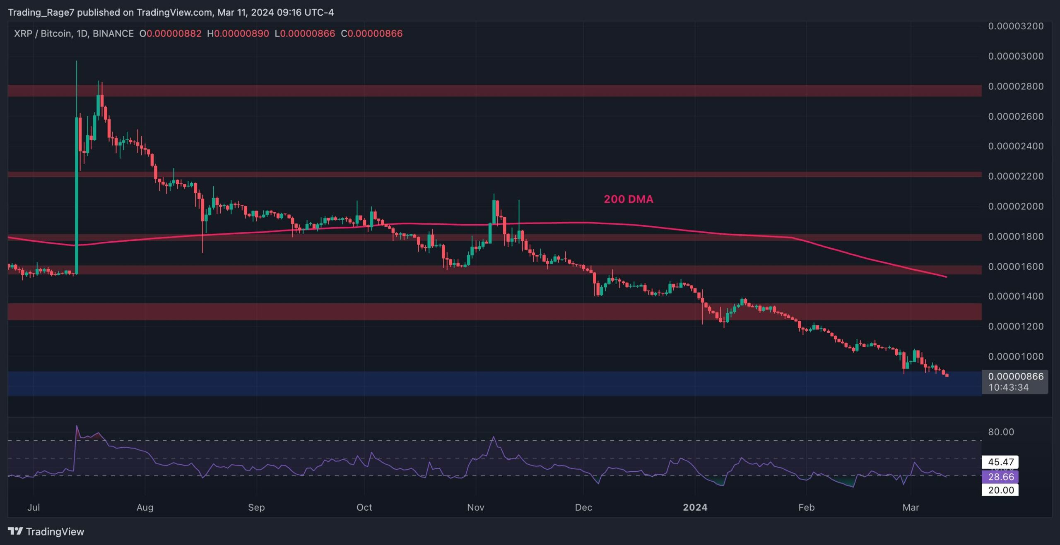Click the Mar label on time axis
Screen dimensions: 1060x545
911,507
